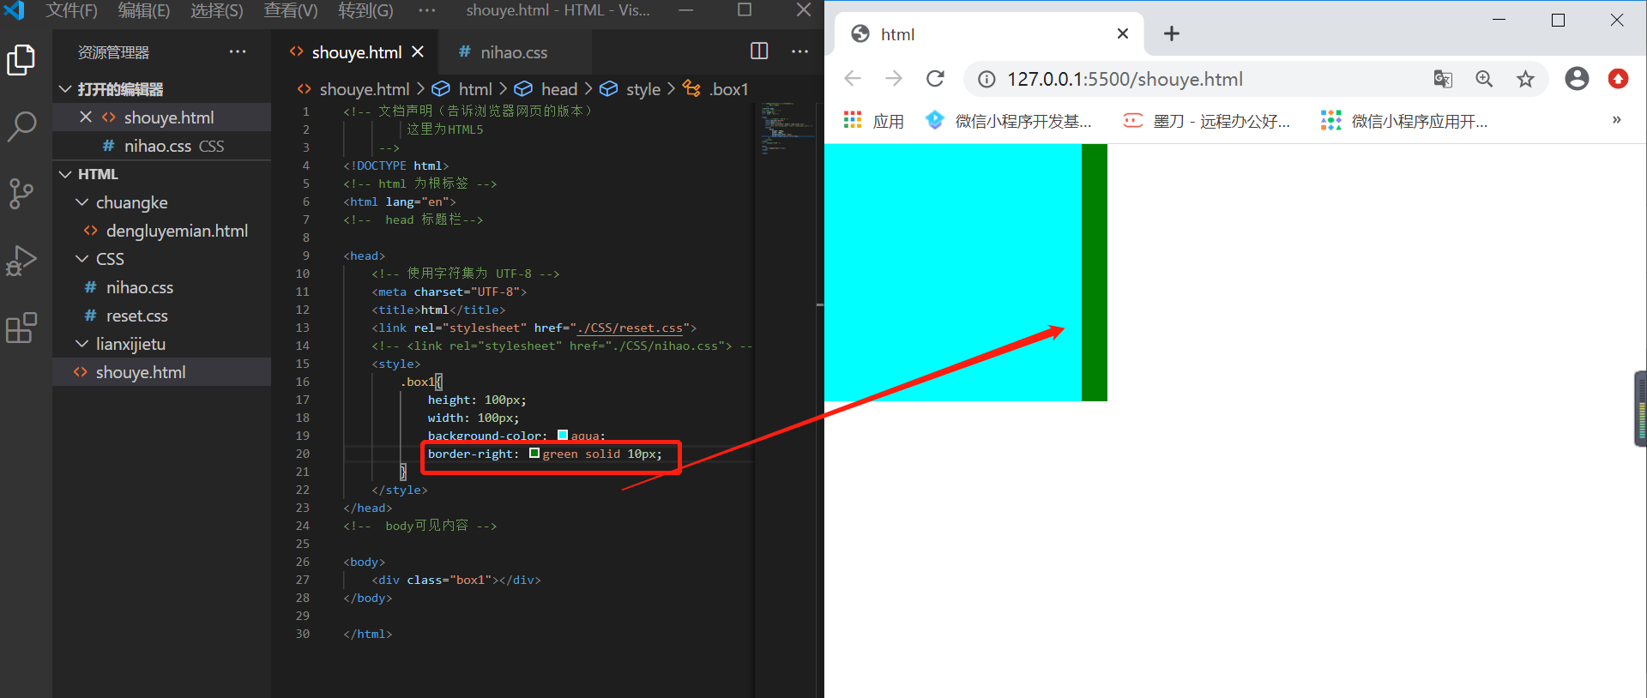Viewport: 1647px width, 698px height.
Task: Open the 选择(S) menu
Action: pyautogui.click(x=217, y=10)
